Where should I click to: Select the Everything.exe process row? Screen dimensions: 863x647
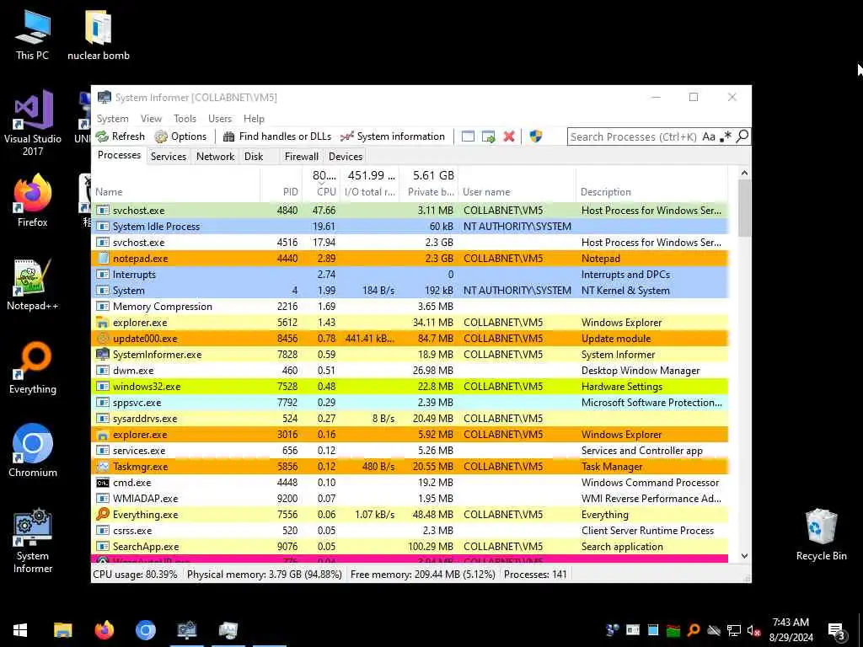click(410, 515)
